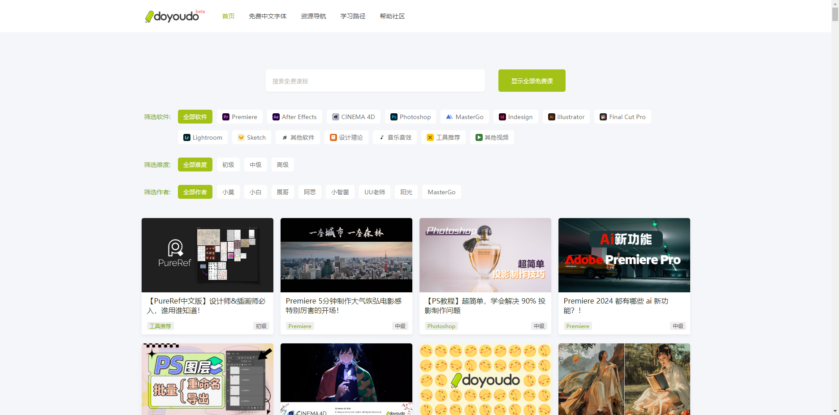Click the Premiere tag on 2024 ai card
The width and height of the screenshot is (839, 415).
(x=578, y=326)
